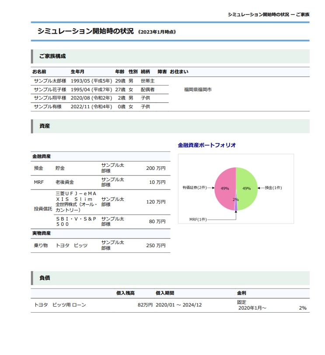Click the 金融資産 table heading

point(42,156)
